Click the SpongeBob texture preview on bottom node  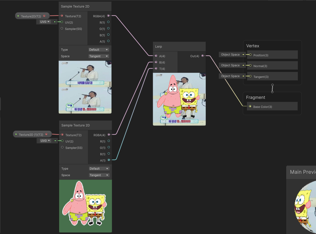[x=85, y=206]
